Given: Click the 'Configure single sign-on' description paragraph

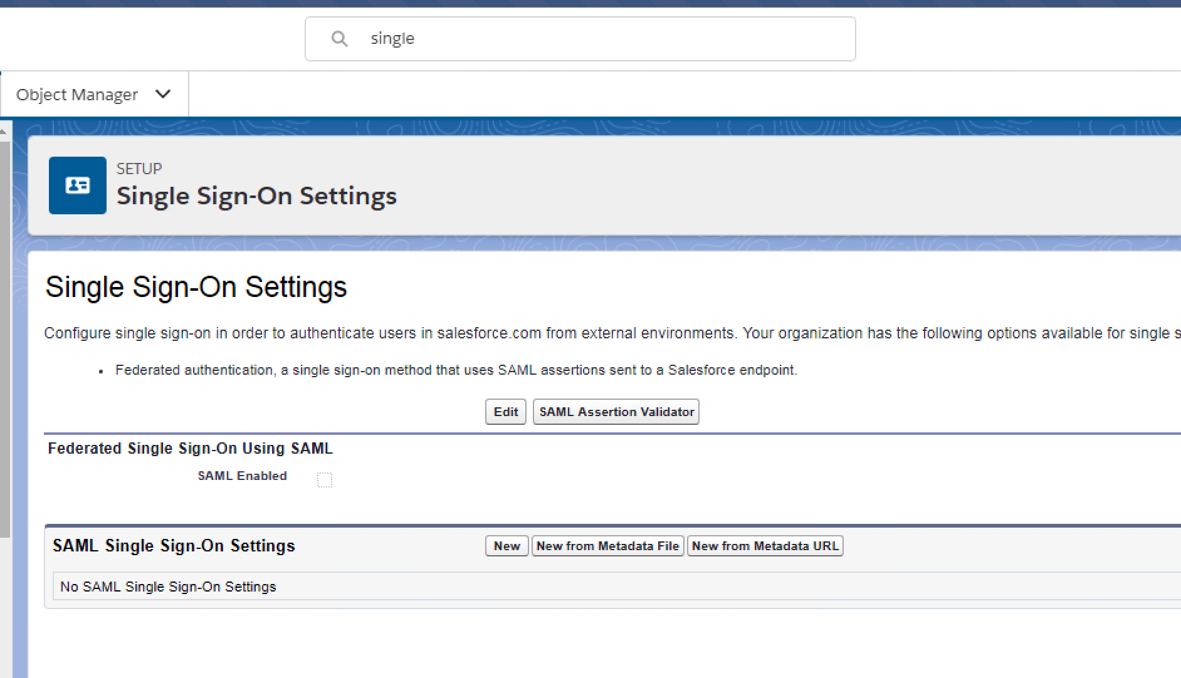Looking at the screenshot, I should (x=612, y=333).
